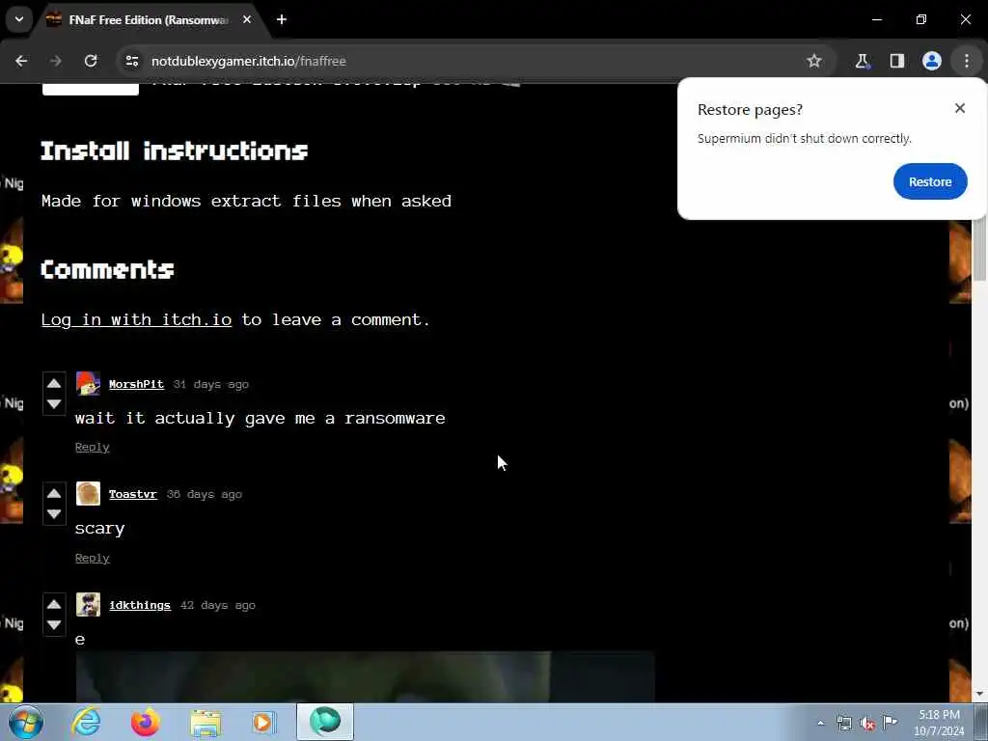The height and width of the screenshot is (741, 988).
Task: Show hidden system tray icons
Action: [x=820, y=724]
